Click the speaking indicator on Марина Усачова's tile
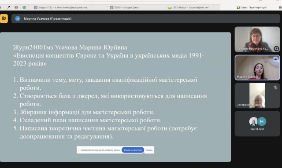This screenshot has width=282, height=168. [275, 59]
